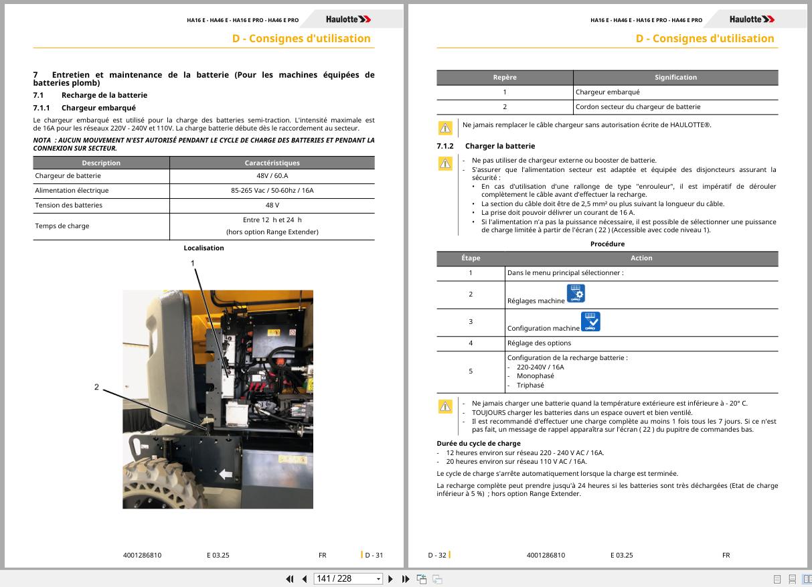Image resolution: width=812 pixels, height=587 pixels.
Task: Switch to two-page facing view
Action: pos(806,579)
